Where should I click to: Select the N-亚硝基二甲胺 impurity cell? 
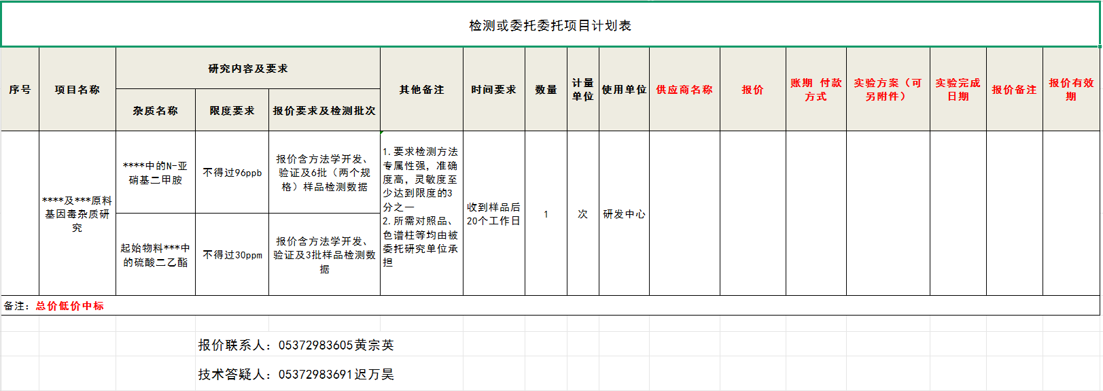155,173
